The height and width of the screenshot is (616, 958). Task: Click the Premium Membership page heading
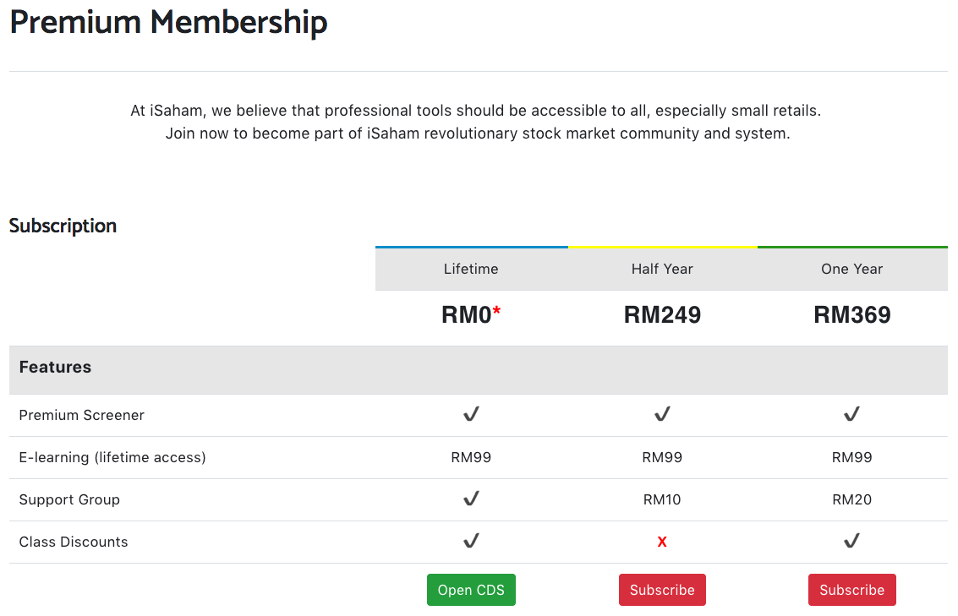coord(168,23)
